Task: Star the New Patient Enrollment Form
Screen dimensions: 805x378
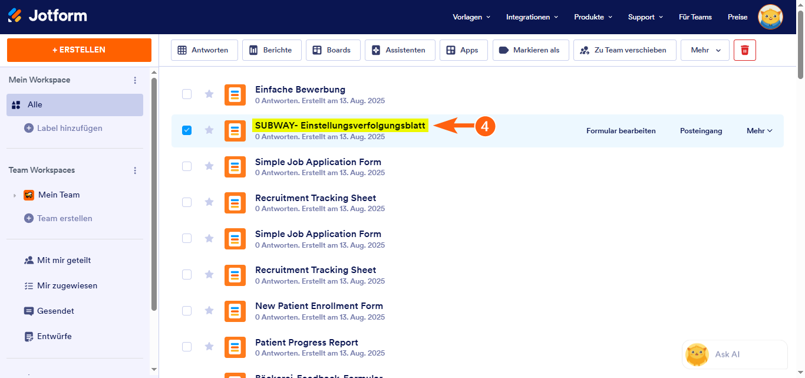Action: [x=209, y=311]
